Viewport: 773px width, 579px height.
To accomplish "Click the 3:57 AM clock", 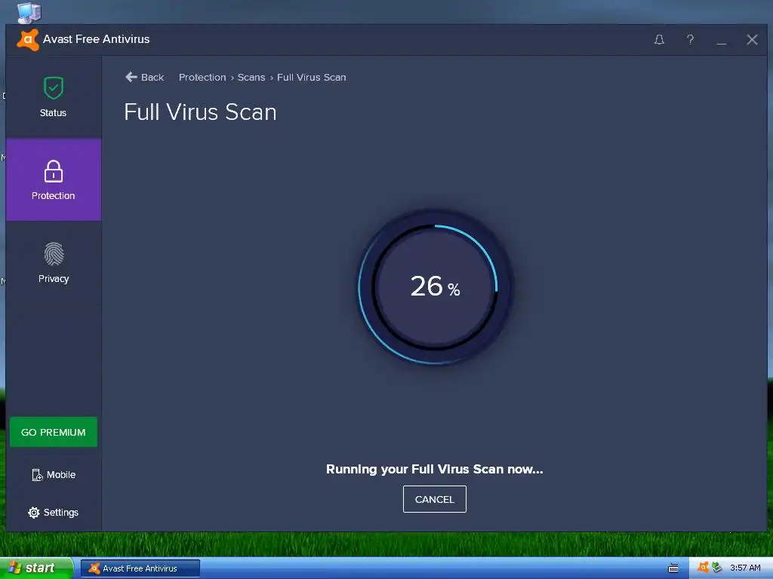I will [x=745, y=568].
